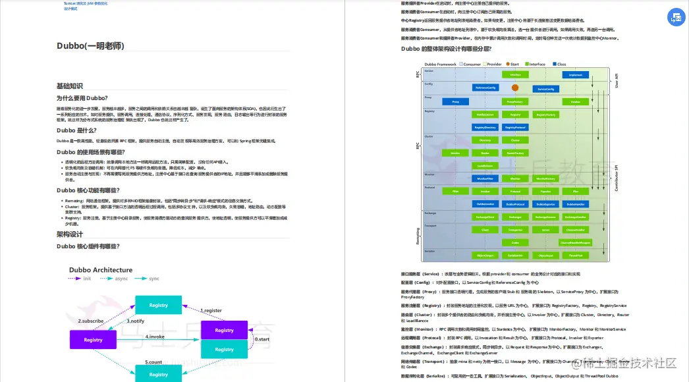Screen dimensions: 689x382
Task: Click the "2.subscribe" arrow label
Action: 91,321
